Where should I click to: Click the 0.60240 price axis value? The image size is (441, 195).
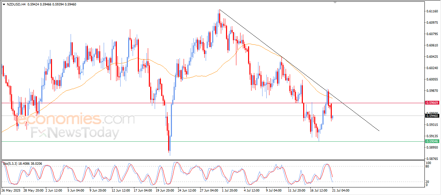(432, 68)
